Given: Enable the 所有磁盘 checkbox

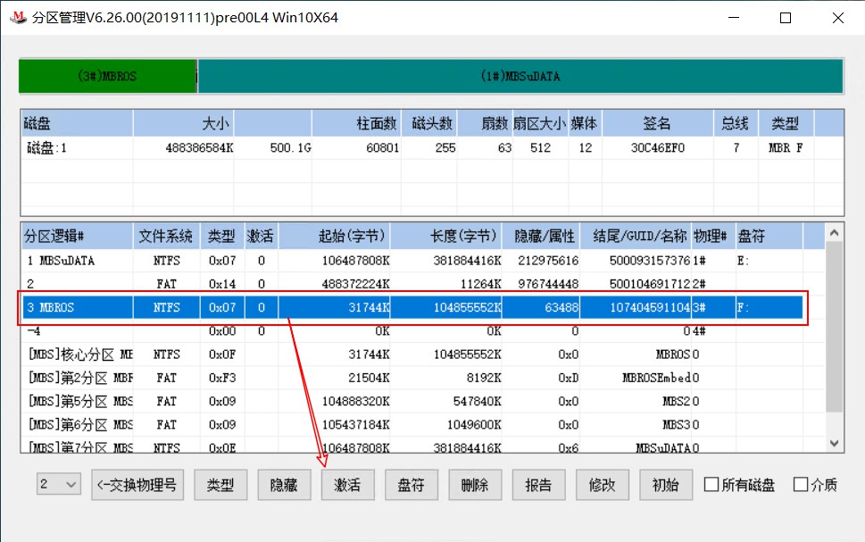Looking at the screenshot, I should pos(712,484).
